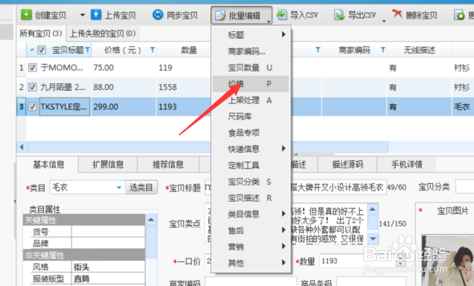
Task: Switch to the 上传失败的宝贝 (0) tab
Action: (103, 34)
